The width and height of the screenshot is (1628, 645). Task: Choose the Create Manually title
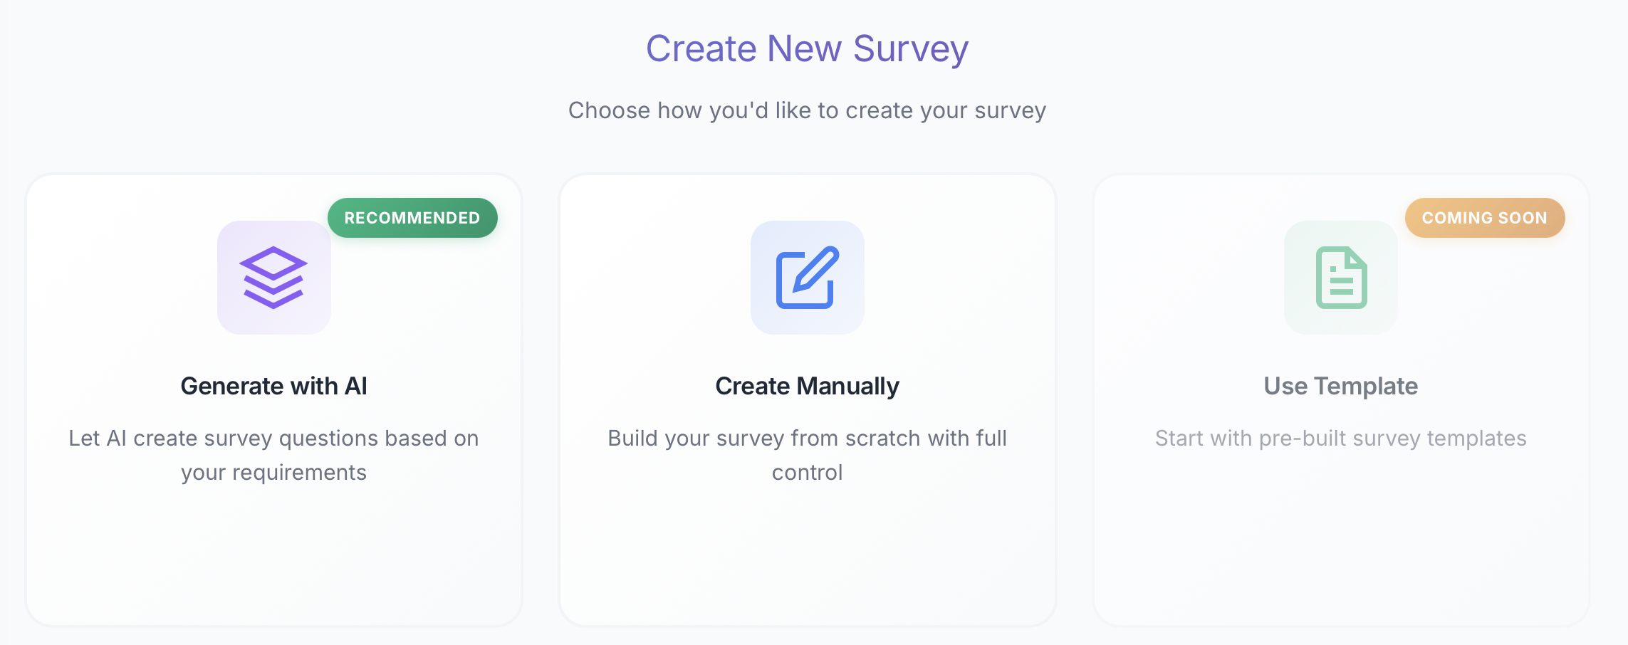[807, 386]
